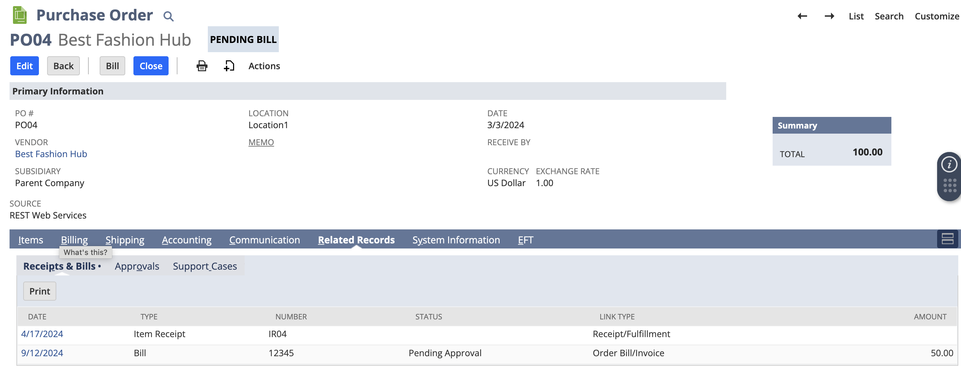Image resolution: width=961 pixels, height=377 pixels.
Task: Open record search via magnifier icon
Action: 168,16
